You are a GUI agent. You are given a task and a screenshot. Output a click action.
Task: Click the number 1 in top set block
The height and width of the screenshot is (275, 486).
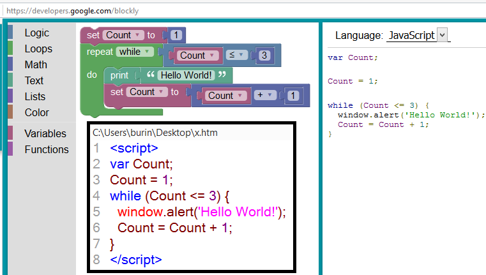point(176,35)
